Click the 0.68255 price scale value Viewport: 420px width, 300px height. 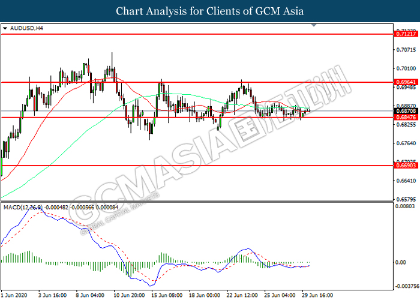(x=406, y=125)
